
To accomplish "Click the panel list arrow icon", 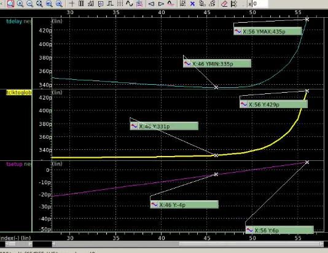I will pyautogui.click(x=234, y=4).
